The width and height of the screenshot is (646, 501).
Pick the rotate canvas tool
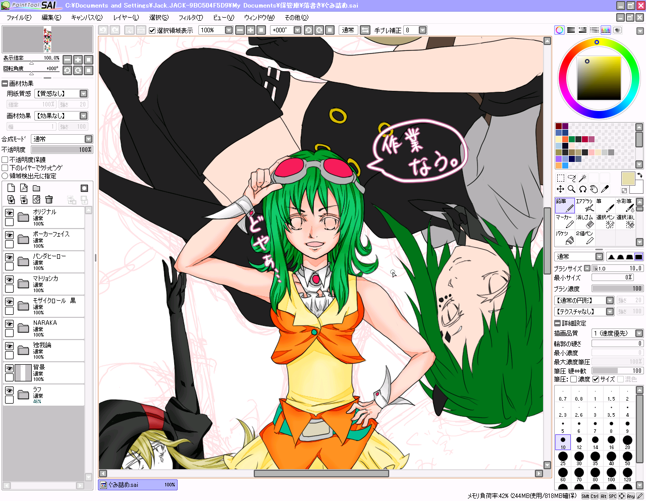click(x=582, y=189)
